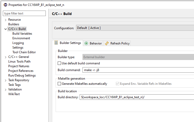Viewport: 194px width, 122px height.
Task: Open Build Variables page
Action: tap(22, 34)
